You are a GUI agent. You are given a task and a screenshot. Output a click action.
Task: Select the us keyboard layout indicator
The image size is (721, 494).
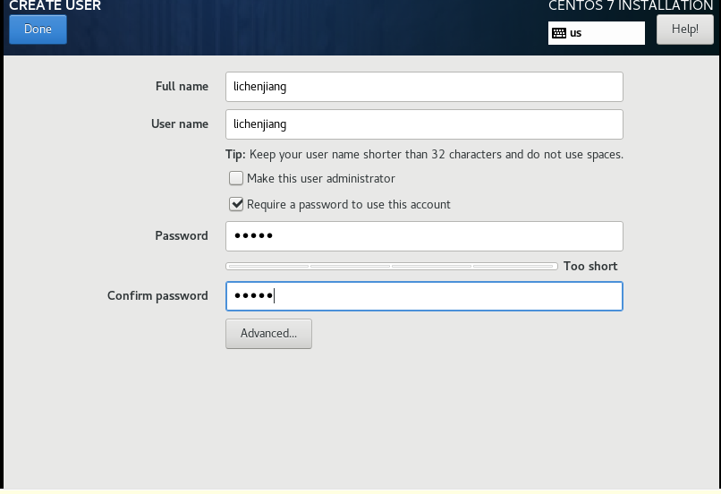596,33
